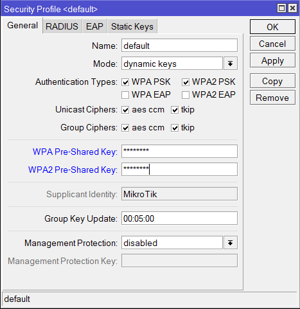Go to the Static Keys tab
Screen dimensions: 300x309
132,26
